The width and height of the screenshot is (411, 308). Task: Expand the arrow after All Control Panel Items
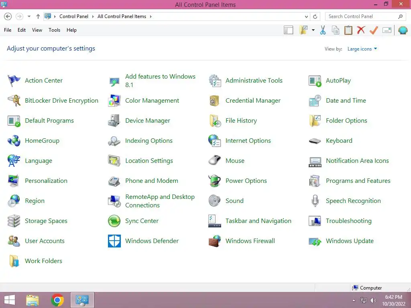151,16
